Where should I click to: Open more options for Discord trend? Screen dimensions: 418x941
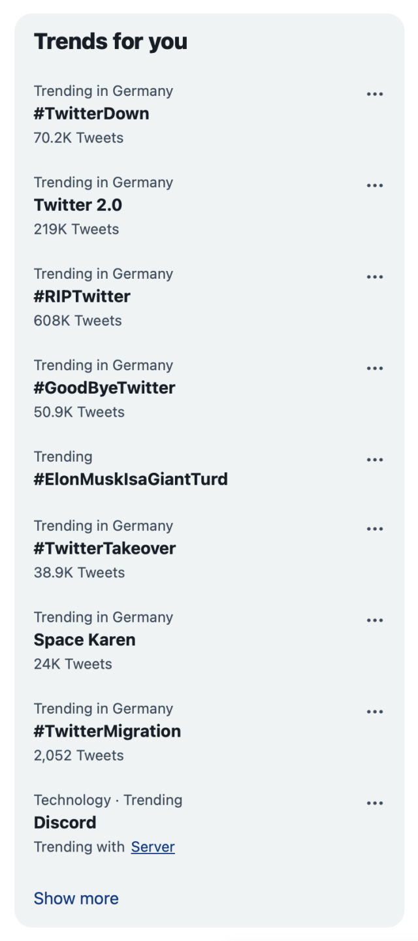pyautogui.click(x=376, y=802)
